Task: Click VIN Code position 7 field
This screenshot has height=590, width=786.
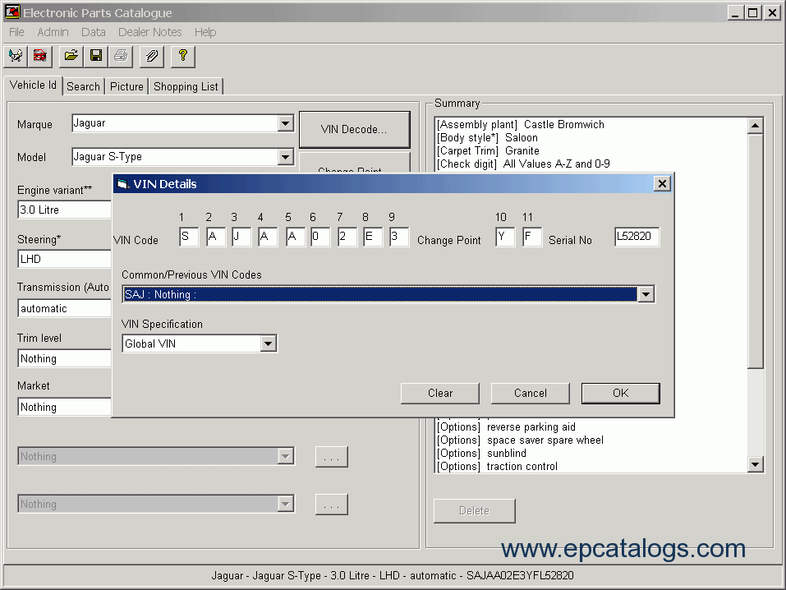Action: tap(347, 237)
